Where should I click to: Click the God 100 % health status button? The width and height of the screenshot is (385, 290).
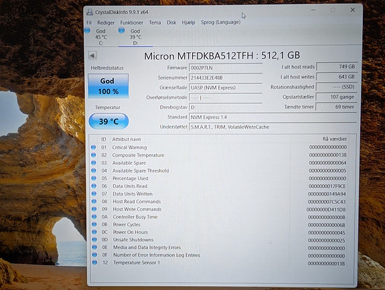(x=108, y=86)
